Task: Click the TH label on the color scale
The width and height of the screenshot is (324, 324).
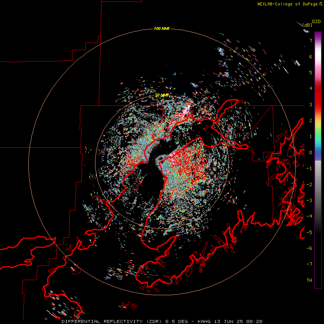Action: [x=309, y=280]
